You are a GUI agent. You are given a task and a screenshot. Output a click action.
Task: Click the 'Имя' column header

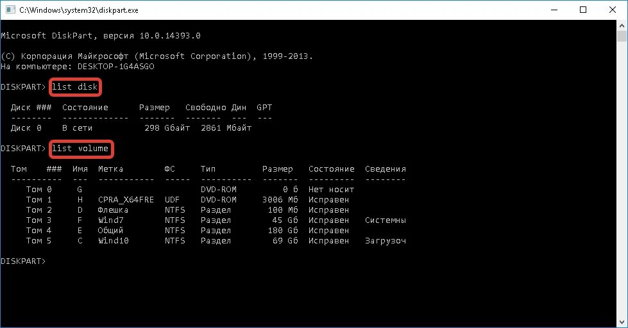tap(80, 168)
